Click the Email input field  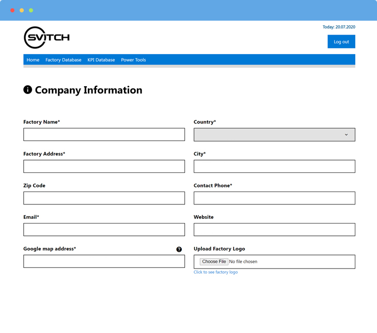coord(104,230)
